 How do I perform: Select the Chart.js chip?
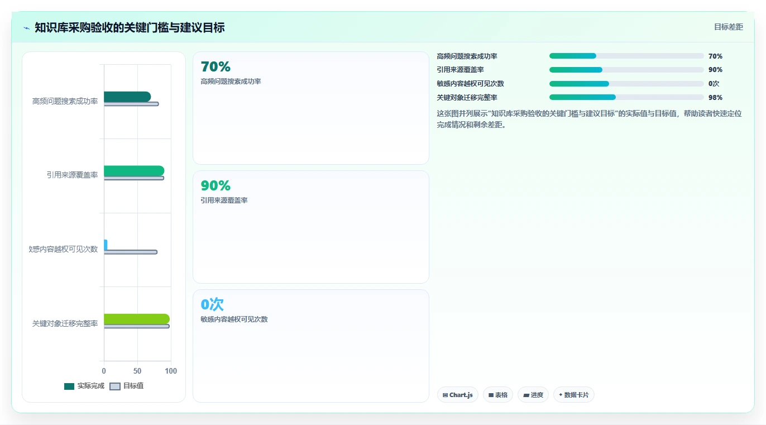click(x=458, y=395)
